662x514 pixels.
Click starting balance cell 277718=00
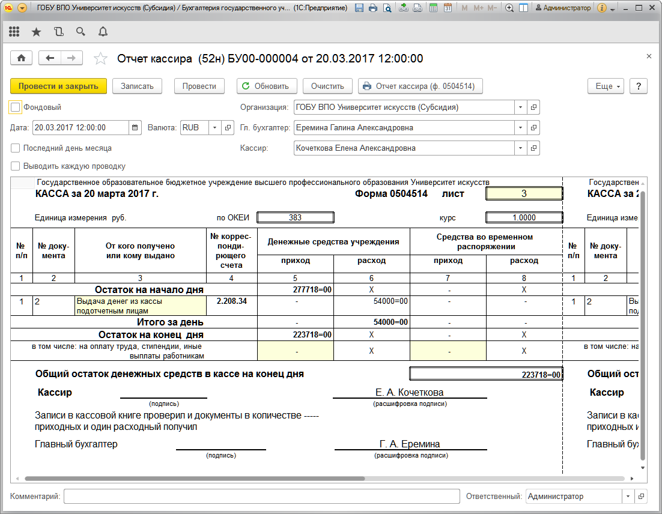tap(295, 289)
